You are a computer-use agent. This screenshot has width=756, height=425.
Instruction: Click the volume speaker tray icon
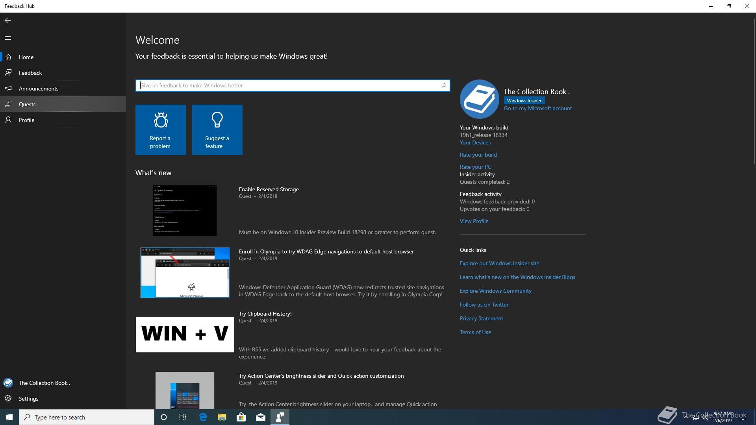(x=705, y=417)
